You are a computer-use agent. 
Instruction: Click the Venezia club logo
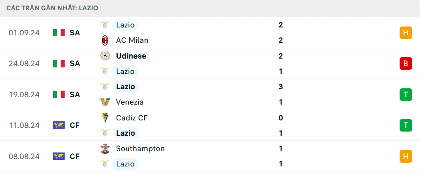[105, 102]
